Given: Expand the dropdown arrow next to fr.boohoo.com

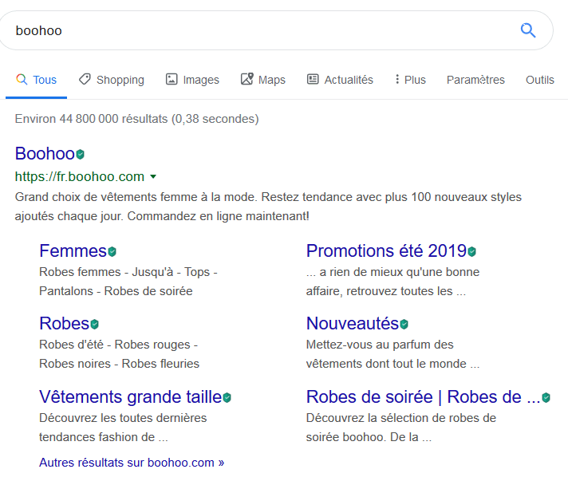Looking at the screenshot, I should [153, 177].
